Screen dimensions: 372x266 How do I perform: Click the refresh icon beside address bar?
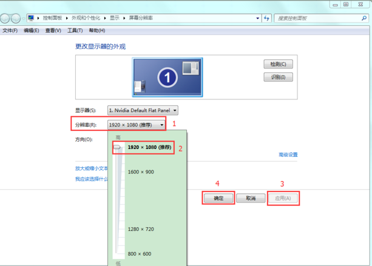point(266,18)
